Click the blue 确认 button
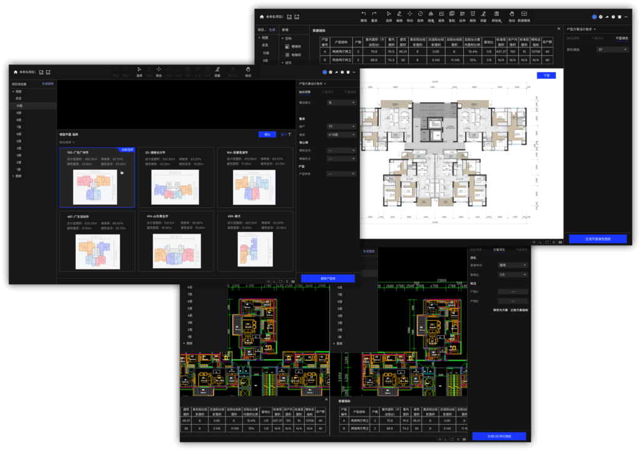This screenshot has height=451, width=641. tap(267, 134)
